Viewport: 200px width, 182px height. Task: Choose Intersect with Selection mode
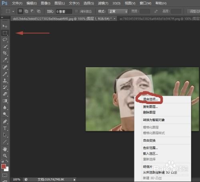pos(38,11)
